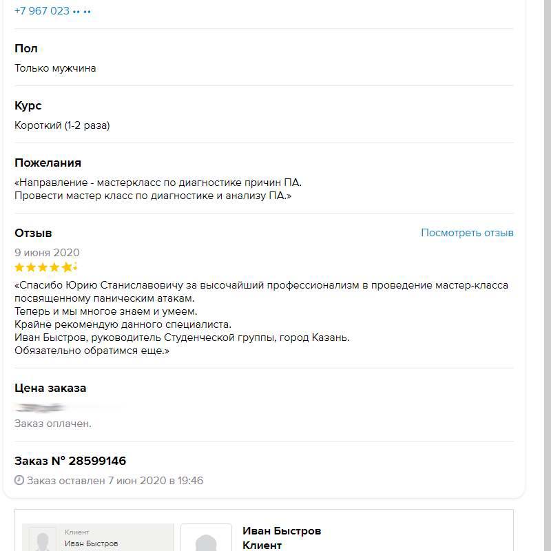Click the clock icon beside order date
The width and height of the screenshot is (551, 551).
pyautogui.click(x=19, y=481)
